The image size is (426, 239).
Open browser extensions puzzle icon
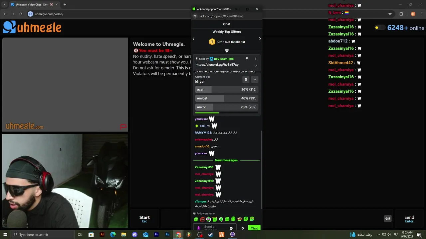coord(401,14)
